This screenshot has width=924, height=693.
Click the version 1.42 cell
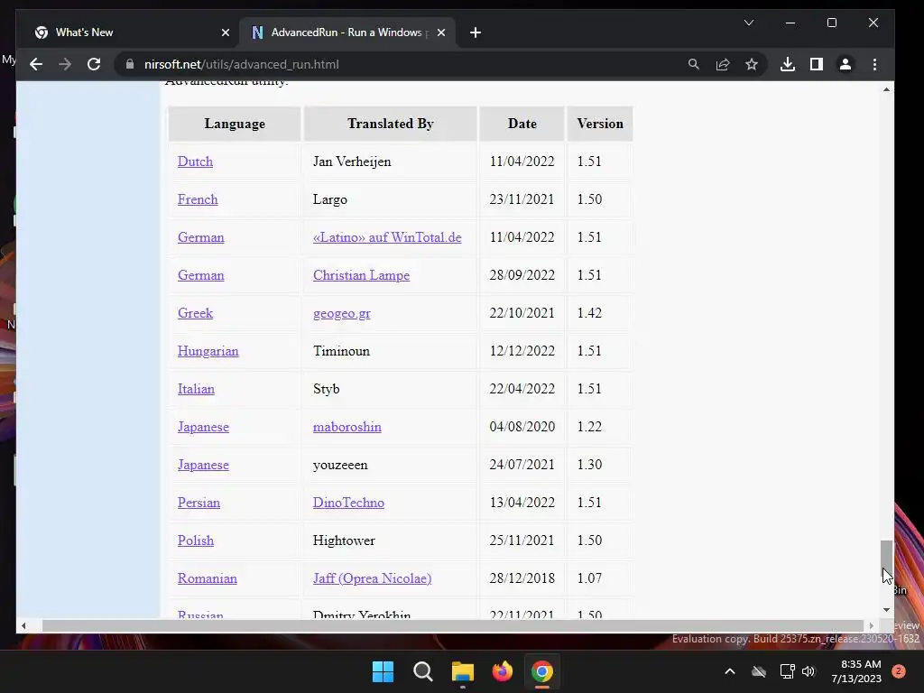click(x=600, y=313)
